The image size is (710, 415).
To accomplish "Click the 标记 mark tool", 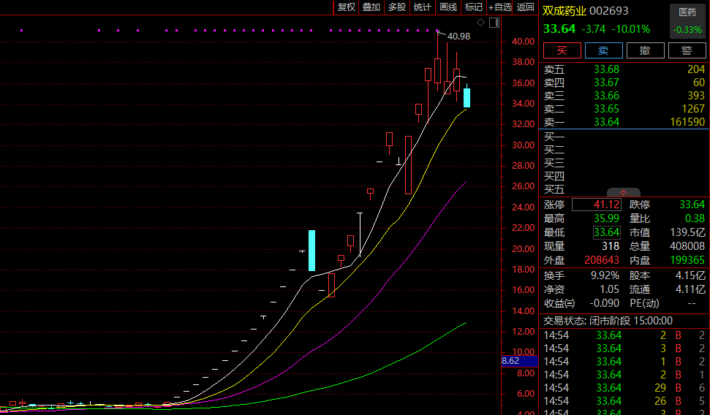I will pos(474,7).
